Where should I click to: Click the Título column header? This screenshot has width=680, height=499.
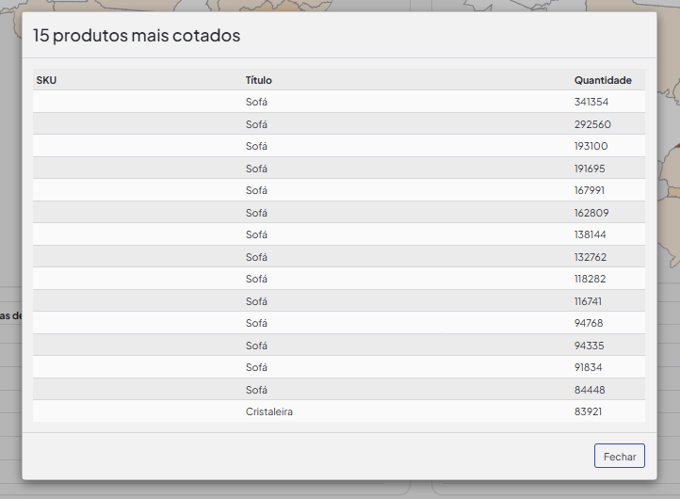(x=258, y=80)
